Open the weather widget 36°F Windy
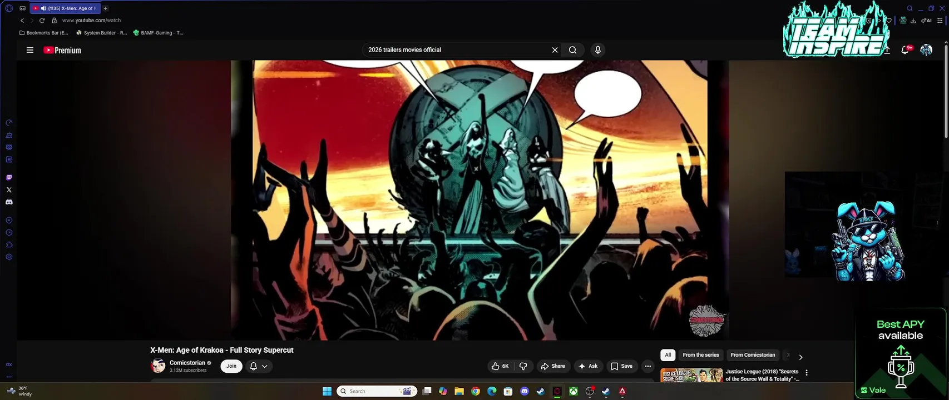 [x=19, y=391]
